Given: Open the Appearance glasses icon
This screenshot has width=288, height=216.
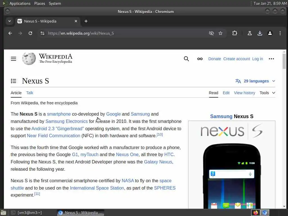Looking at the screenshot, I should (x=200, y=59).
